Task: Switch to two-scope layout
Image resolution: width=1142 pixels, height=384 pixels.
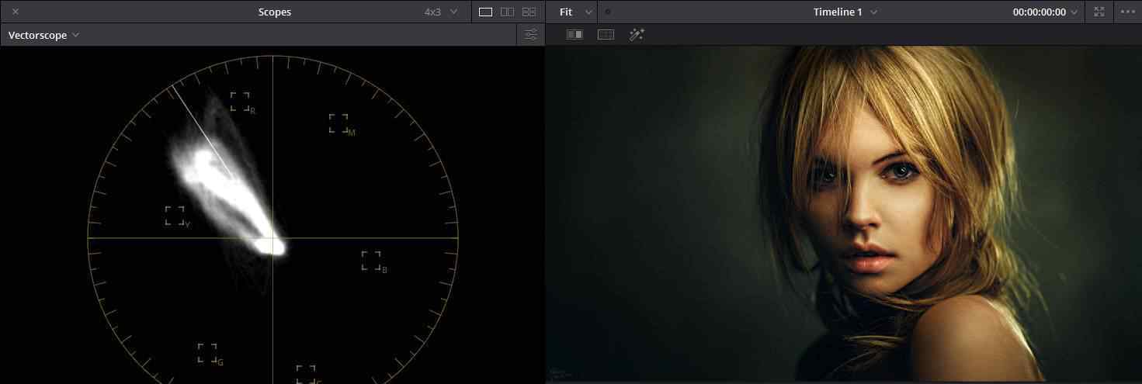Action: 507,12
